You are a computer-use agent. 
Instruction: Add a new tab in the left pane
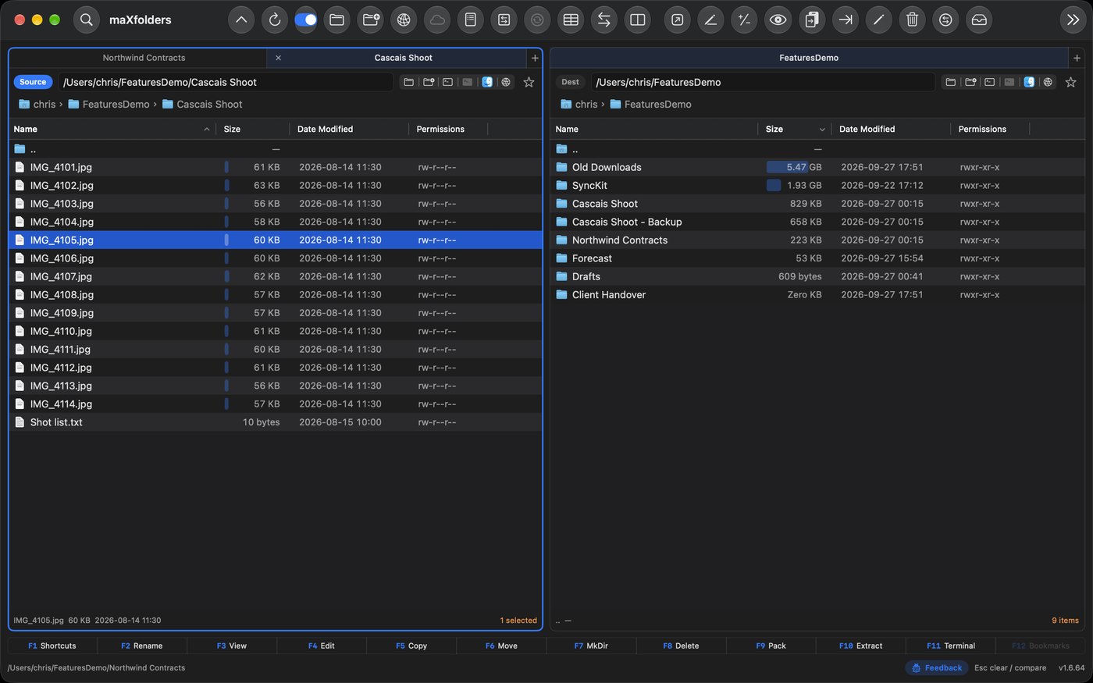click(x=535, y=58)
